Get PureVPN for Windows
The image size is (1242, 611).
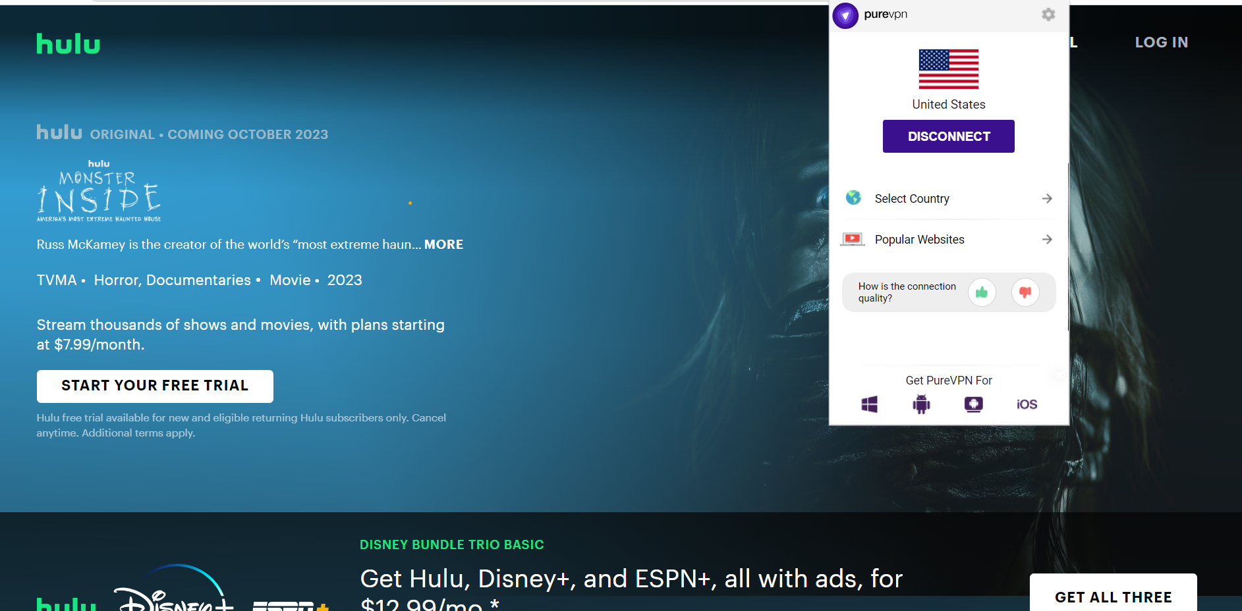point(869,404)
